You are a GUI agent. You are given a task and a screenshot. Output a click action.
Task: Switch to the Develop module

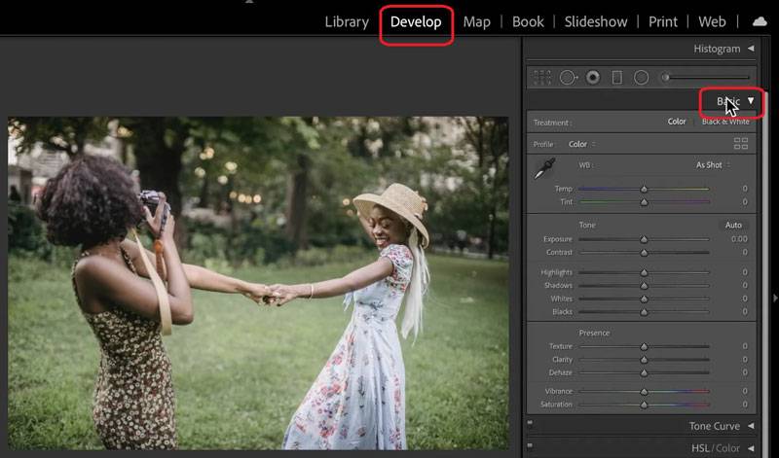coord(416,21)
